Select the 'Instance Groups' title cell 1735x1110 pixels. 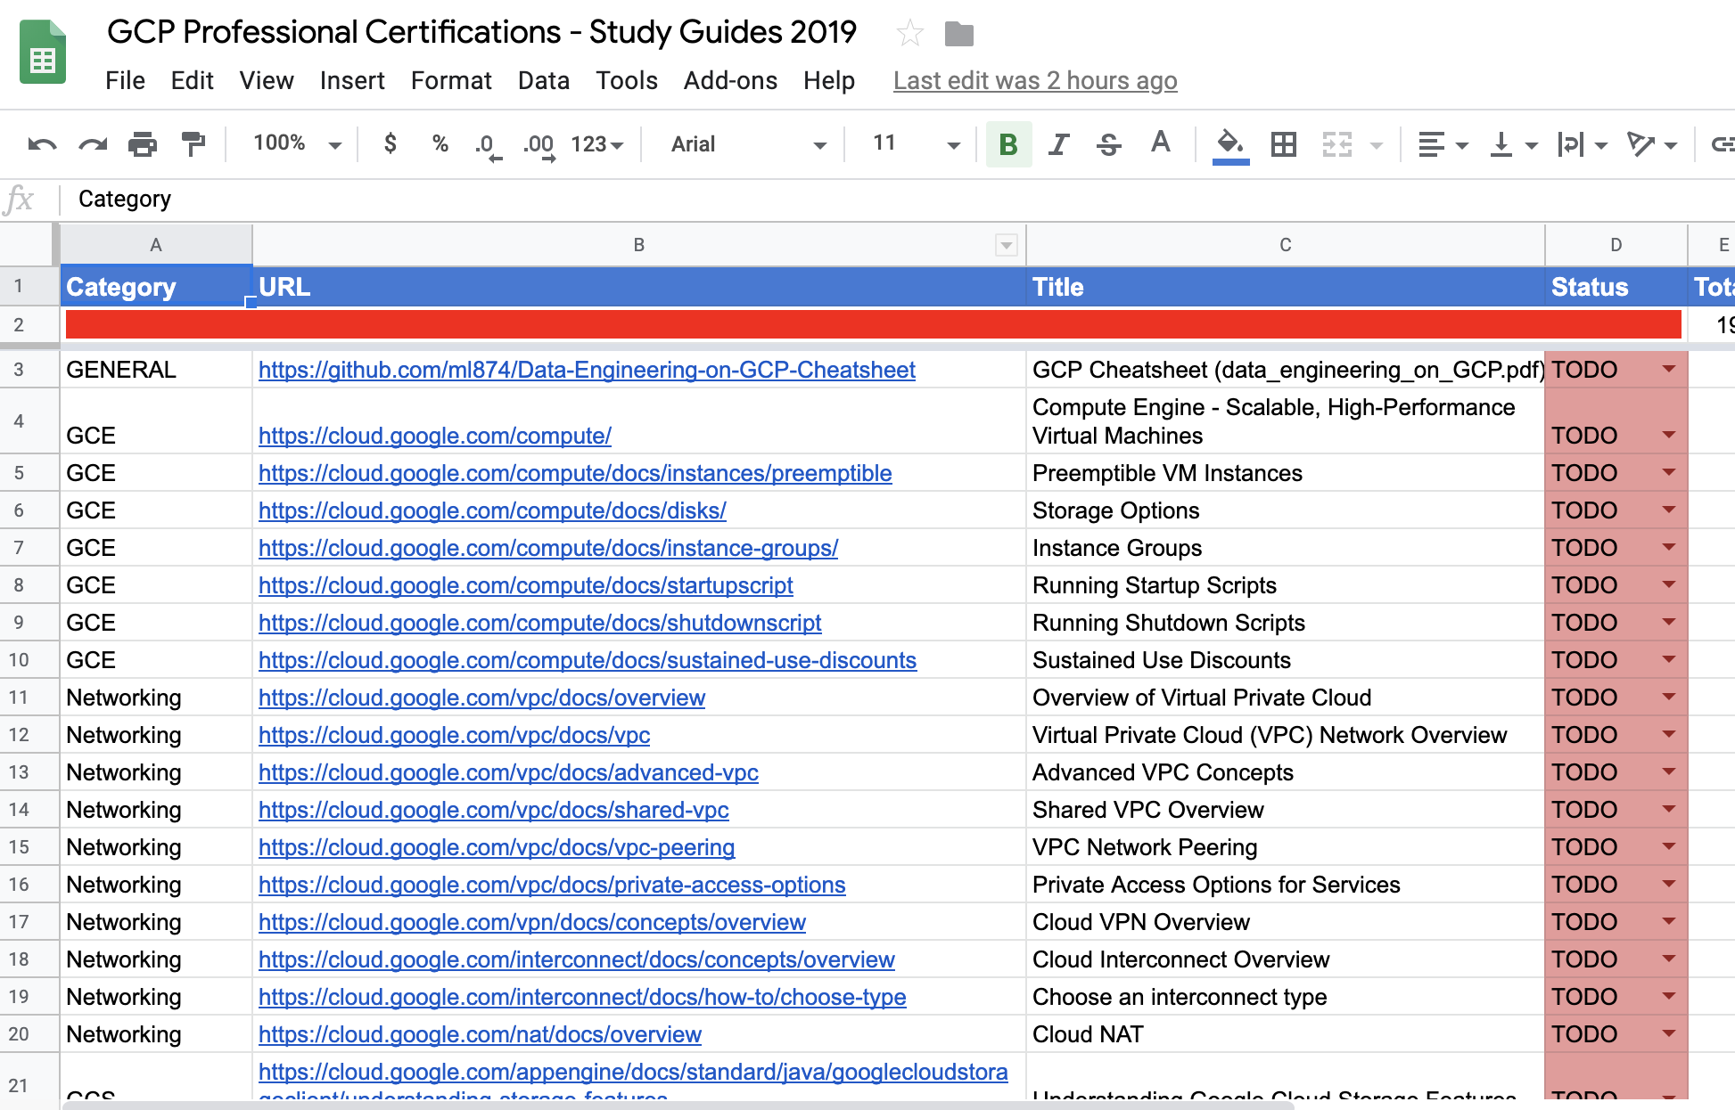pos(1285,548)
